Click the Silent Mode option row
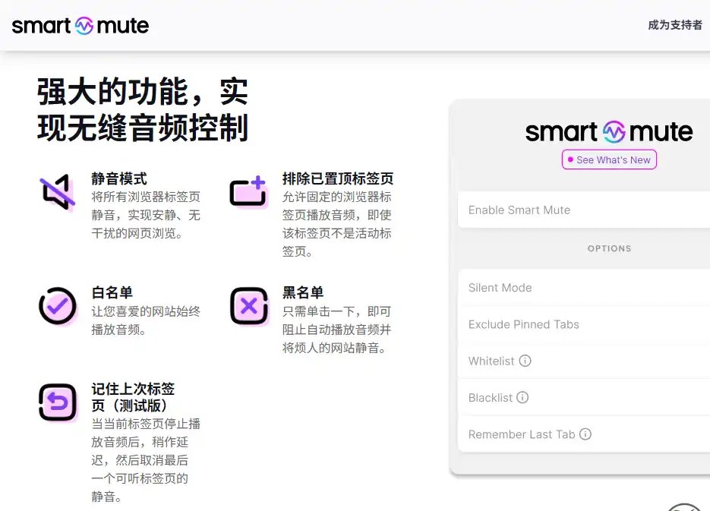Image resolution: width=710 pixels, height=511 pixels. click(x=584, y=288)
